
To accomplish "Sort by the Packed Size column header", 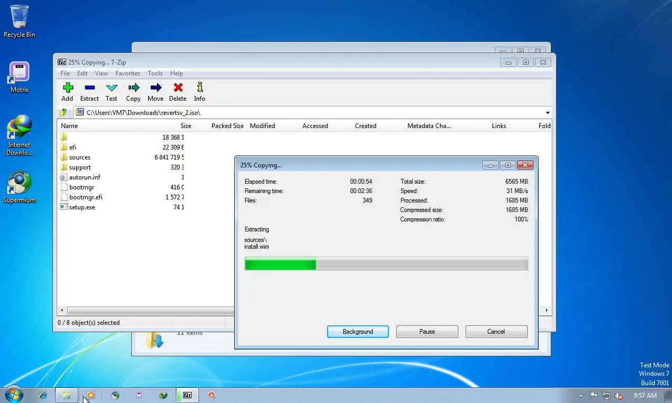I will coord(220,126).
